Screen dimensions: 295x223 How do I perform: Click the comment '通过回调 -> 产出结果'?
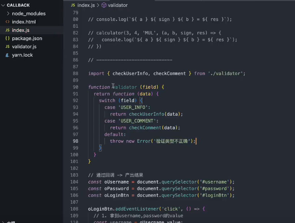pyautogui.click(x=120, y=175)
